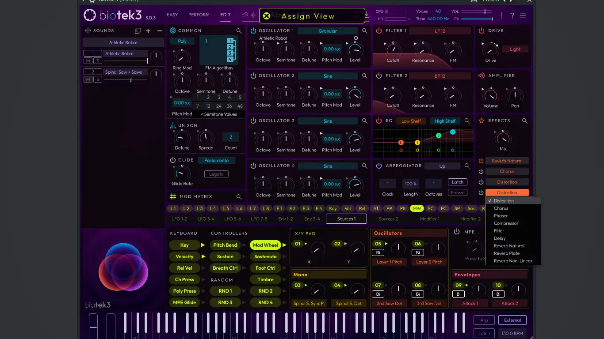
Task: Open the EQ preset search magnifier
Action: coord(467,121)
